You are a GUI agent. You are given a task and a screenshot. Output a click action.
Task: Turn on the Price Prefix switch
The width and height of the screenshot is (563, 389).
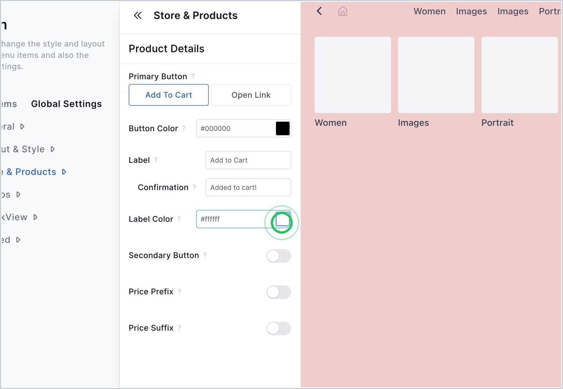pyautogui.click(x=279, y=292)
